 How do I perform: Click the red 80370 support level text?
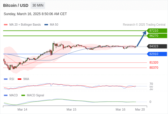click(154, 68)
